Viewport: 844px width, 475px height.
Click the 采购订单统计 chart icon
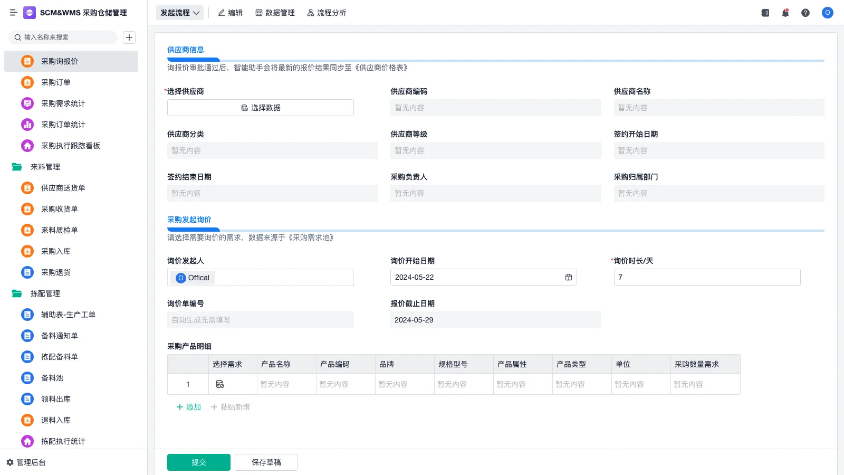(27, 125)
